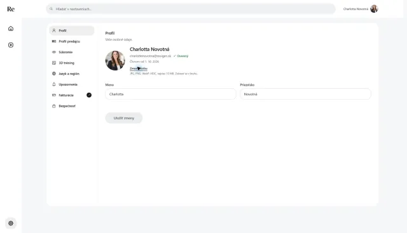Click the Vaše osobné údaje subtitle
This screenshot has height=233, width=407.
119,39
